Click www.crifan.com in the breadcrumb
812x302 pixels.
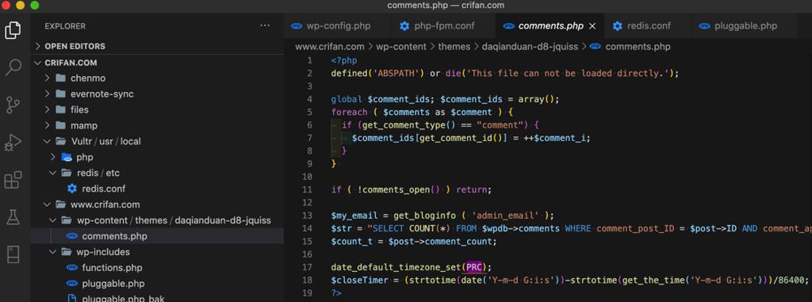330,47
